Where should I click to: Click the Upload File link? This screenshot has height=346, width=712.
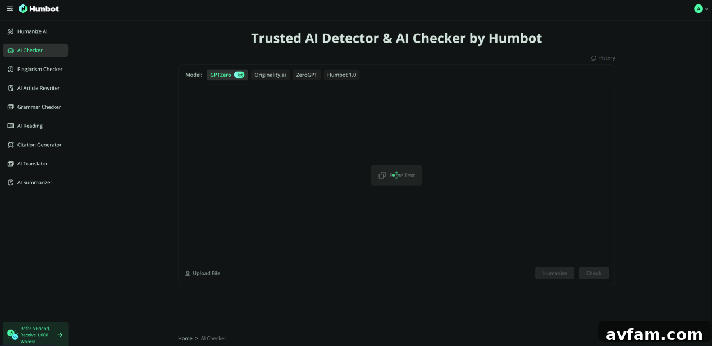point(203,273)
